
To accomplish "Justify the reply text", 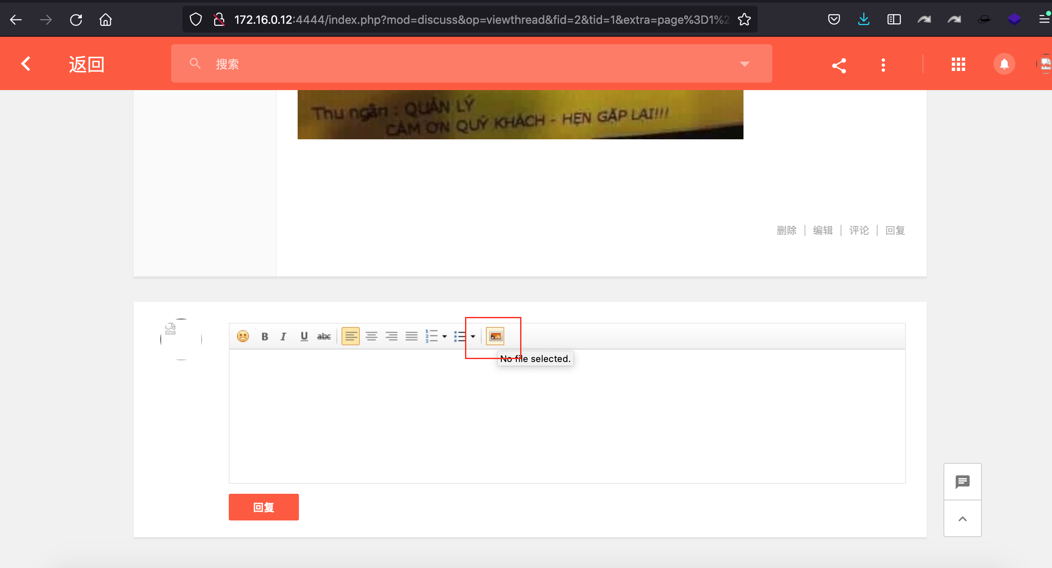I will tap(411, 336).
